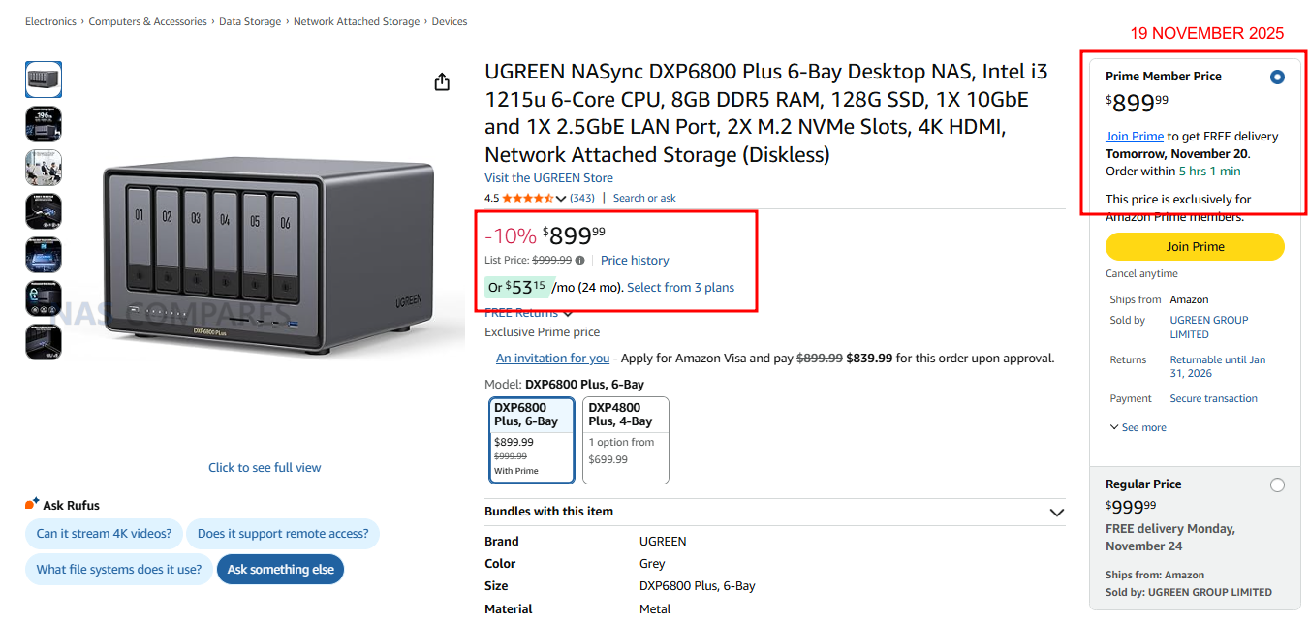
Task: Click the Ask something else button
Action: tap(280, 570)
